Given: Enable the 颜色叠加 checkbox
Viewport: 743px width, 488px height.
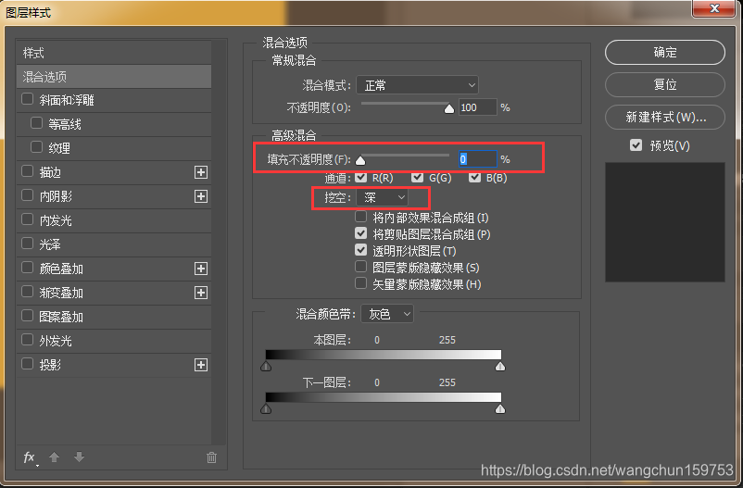Looking at the screenshot, I should coord(28,268).
